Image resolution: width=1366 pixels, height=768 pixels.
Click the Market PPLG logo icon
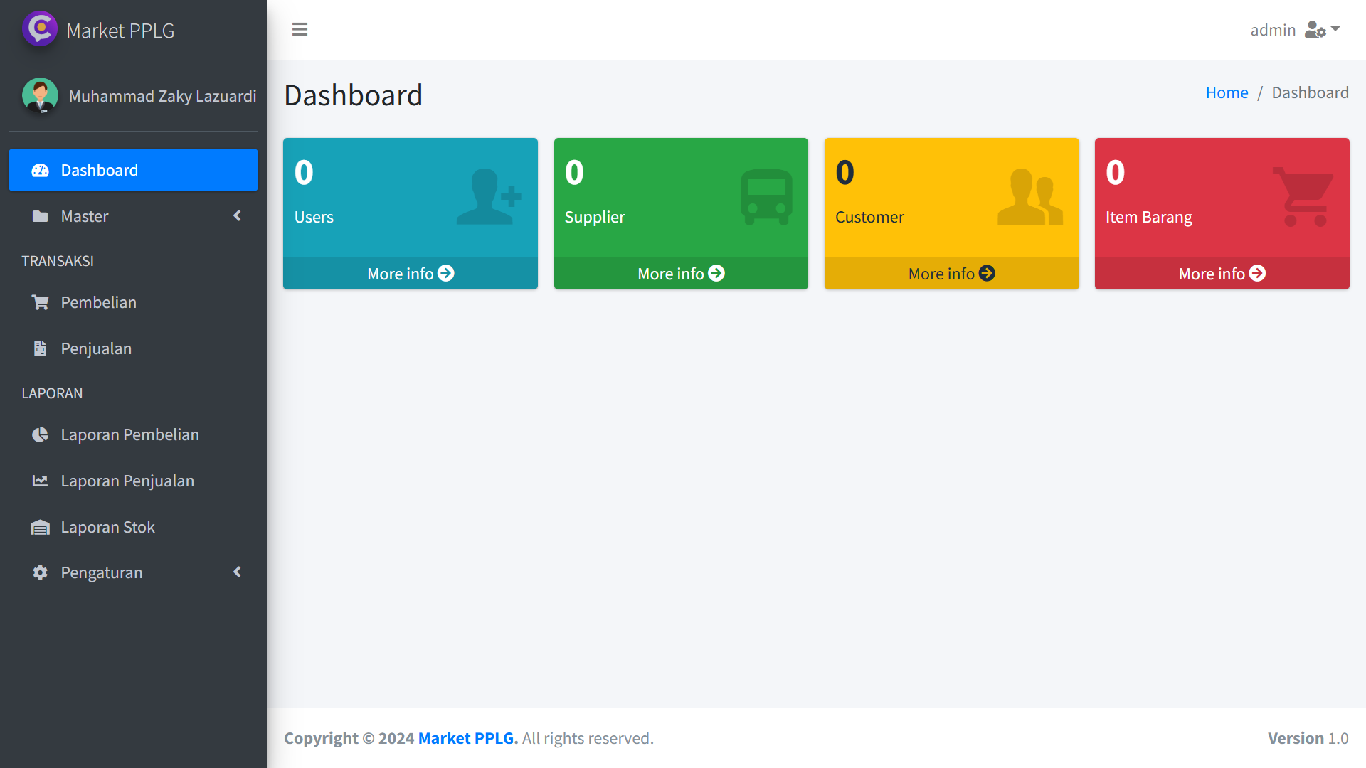[x=40, y=29]
